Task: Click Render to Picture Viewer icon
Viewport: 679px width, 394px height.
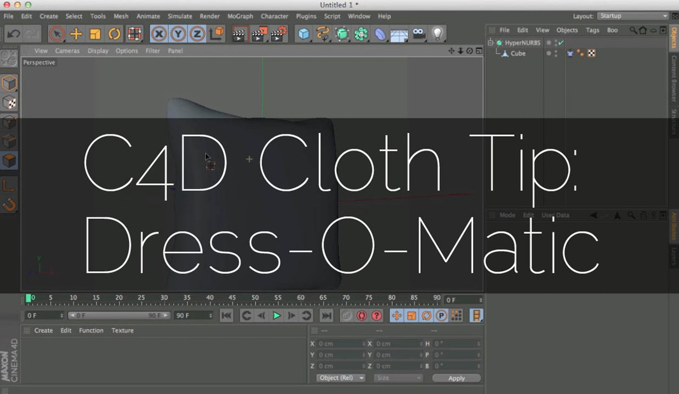Action: pos(259,34)
